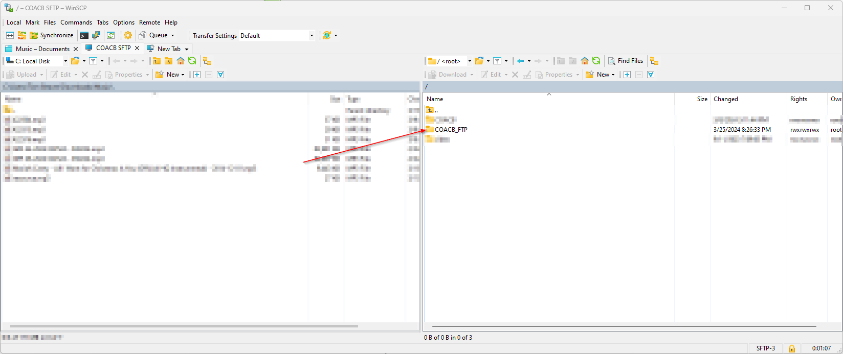Click the SFTP lock status icon
The image size is (843, 354).
click(x=792, y=348)
